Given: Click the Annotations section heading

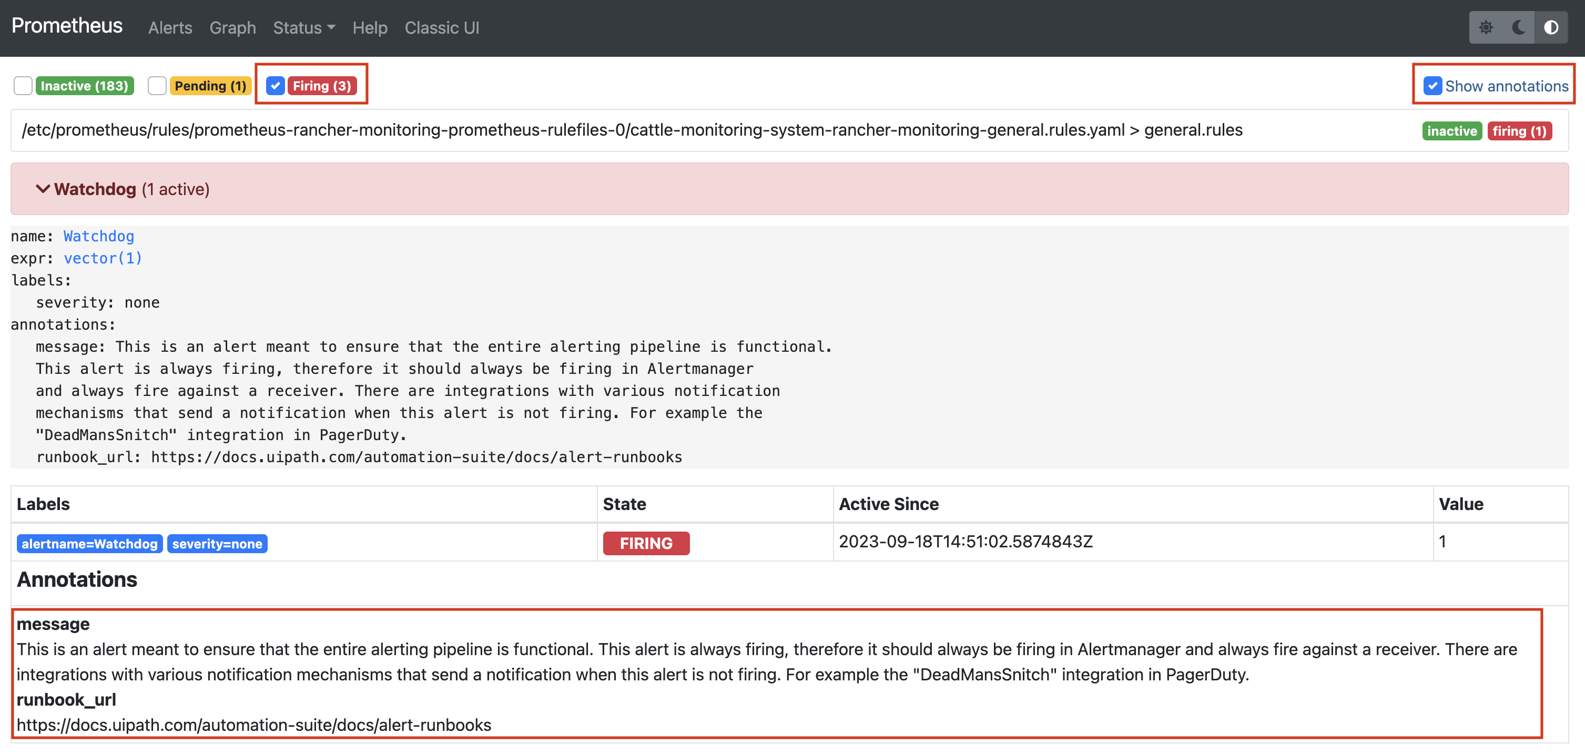Looking at the screenshot, I should [77, 580].
